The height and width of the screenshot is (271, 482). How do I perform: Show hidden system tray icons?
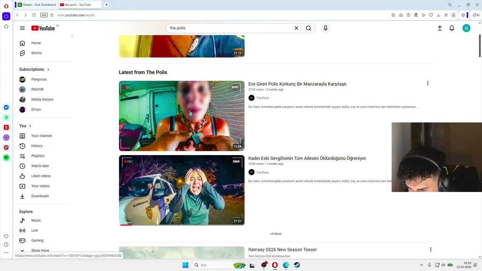[421, 265]
